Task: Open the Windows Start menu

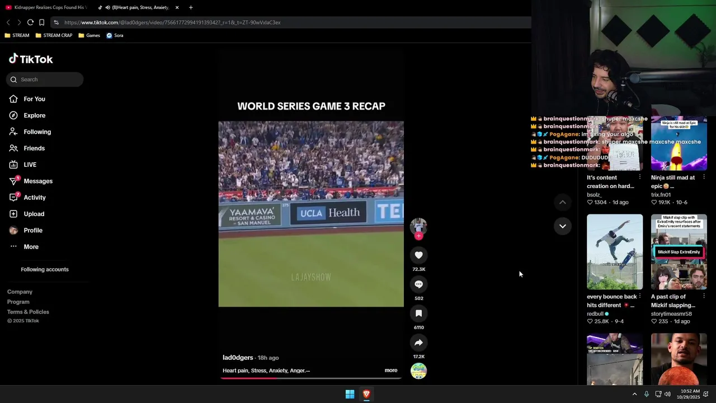Action: 350,394
